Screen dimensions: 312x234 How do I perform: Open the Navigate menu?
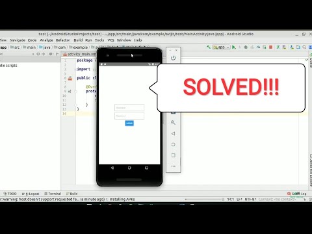click(18, 40)
